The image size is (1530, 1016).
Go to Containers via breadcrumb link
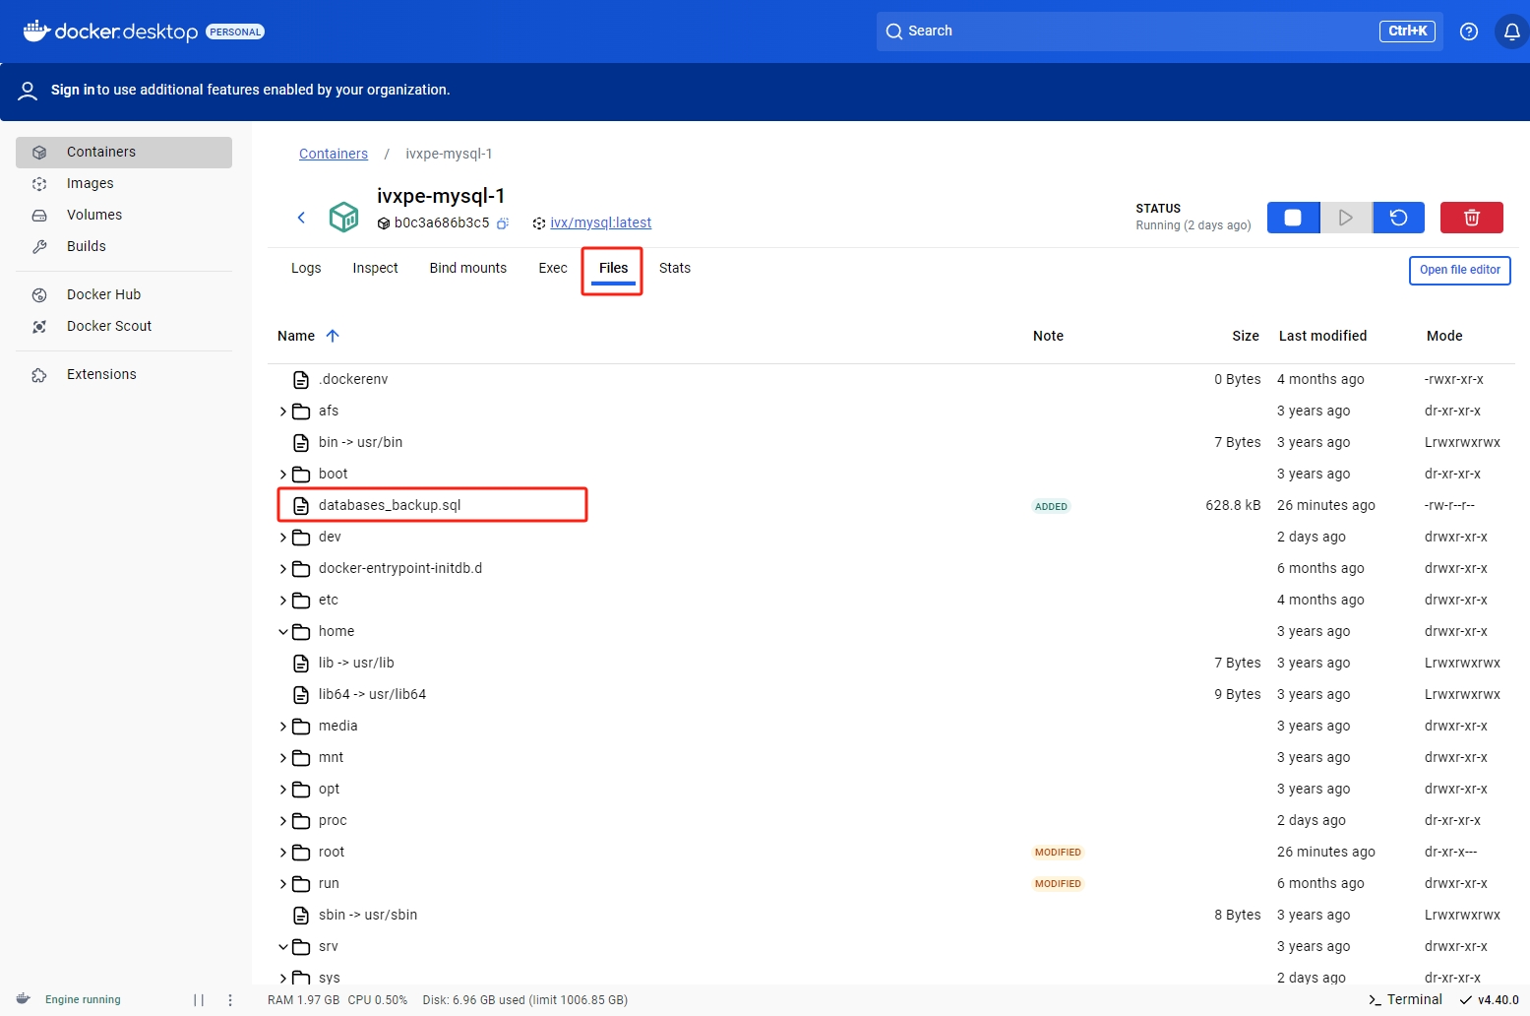[334, 154]
